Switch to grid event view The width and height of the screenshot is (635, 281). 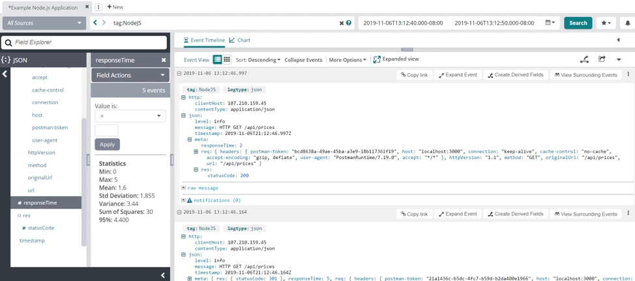point(227,59)
